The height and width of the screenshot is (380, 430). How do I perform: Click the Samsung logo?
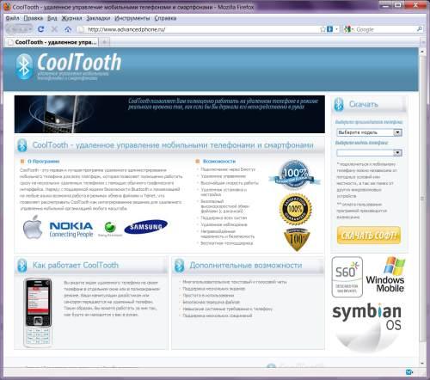[x=146, y=227]
